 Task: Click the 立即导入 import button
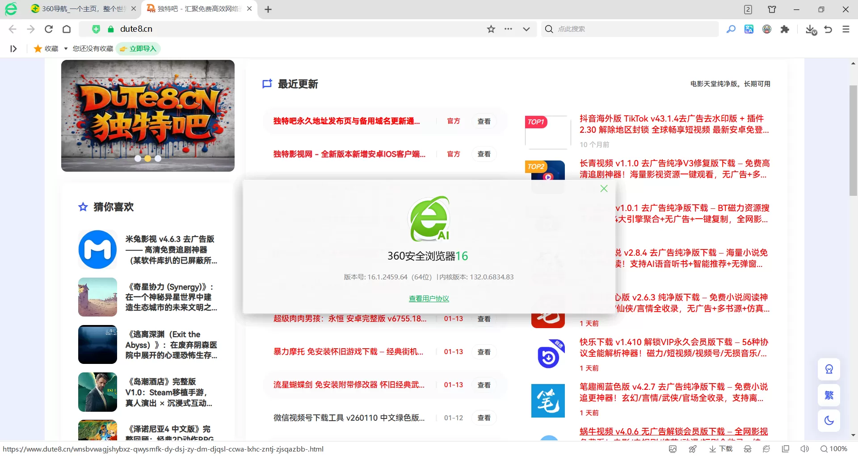click(139, 48)
